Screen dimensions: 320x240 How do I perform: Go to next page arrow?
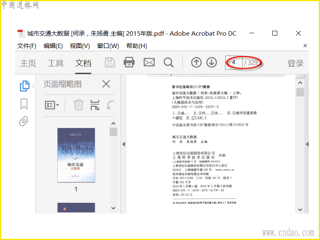pyautogui.click(x=212, y=62)
